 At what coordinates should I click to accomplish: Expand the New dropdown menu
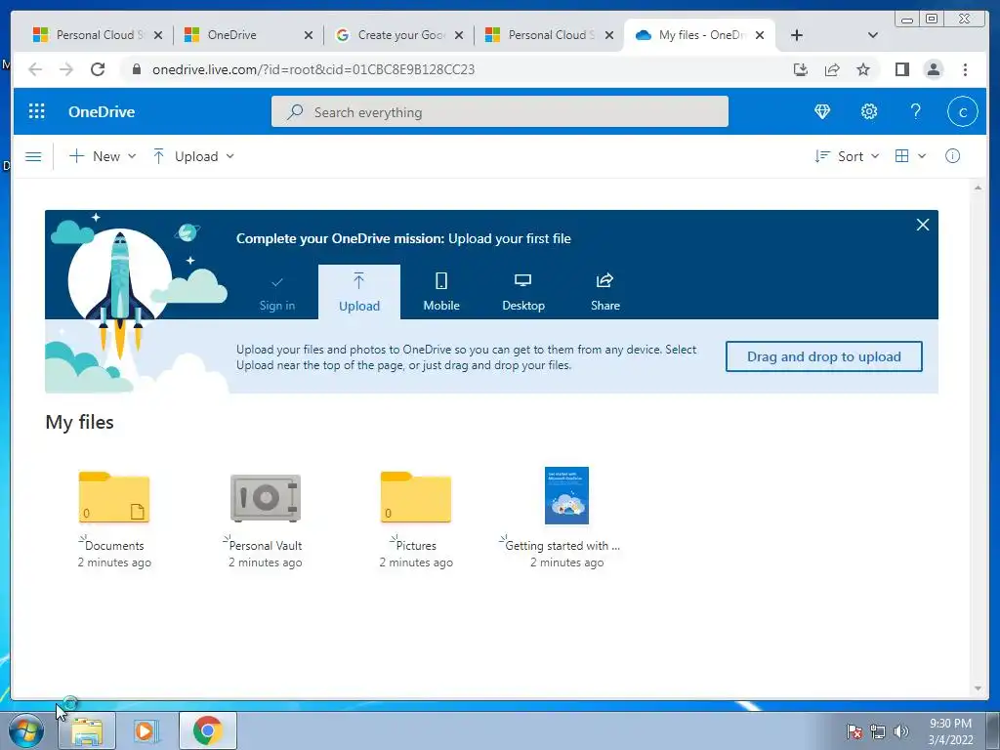(102, 156)
